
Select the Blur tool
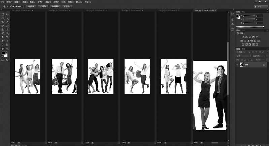[x=3, y=37]
